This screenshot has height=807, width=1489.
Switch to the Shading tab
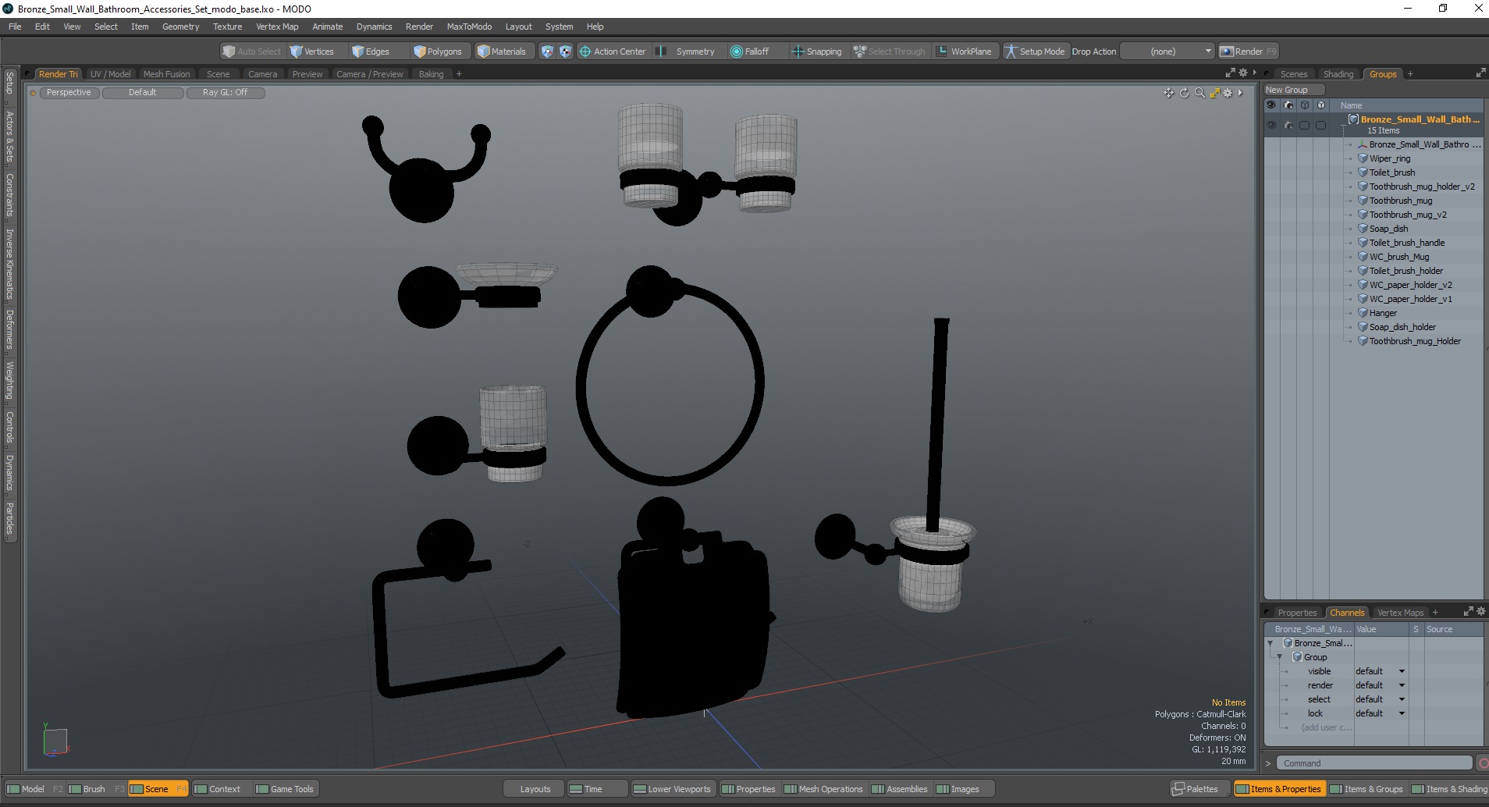pos(1338,74)
